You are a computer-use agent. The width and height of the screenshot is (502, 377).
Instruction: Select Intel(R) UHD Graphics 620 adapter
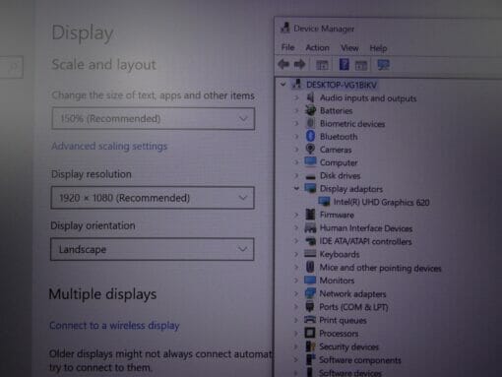pyautogui.click(x=381, y=202)
